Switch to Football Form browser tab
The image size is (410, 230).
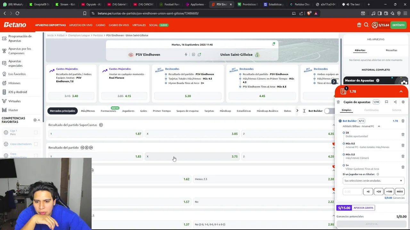169,4
